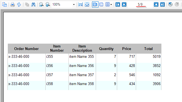Fit whole page using the four-arrows icon
Viewport: 182px width, 102px height.
point(87,4)
